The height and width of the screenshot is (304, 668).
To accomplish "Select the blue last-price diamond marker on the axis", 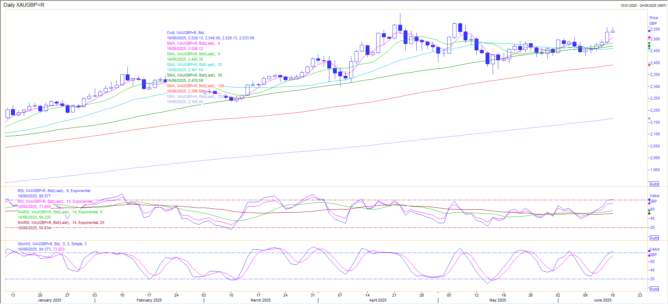I will [649, 31].
